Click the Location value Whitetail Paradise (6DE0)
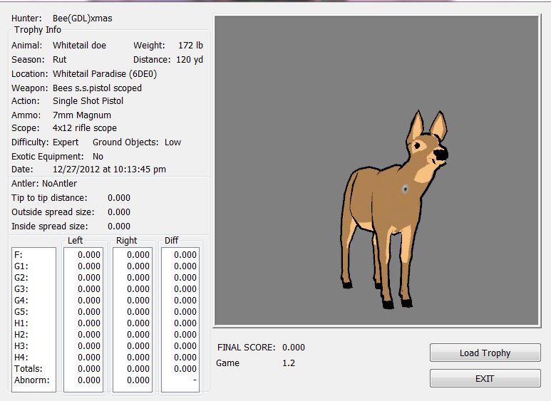This screenshot has height=401, width=551. pos(103,73)
